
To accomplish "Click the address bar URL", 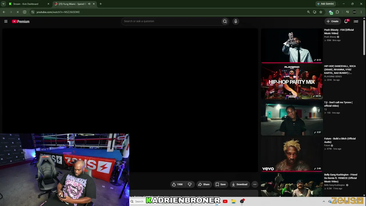I will click(58, 12).
